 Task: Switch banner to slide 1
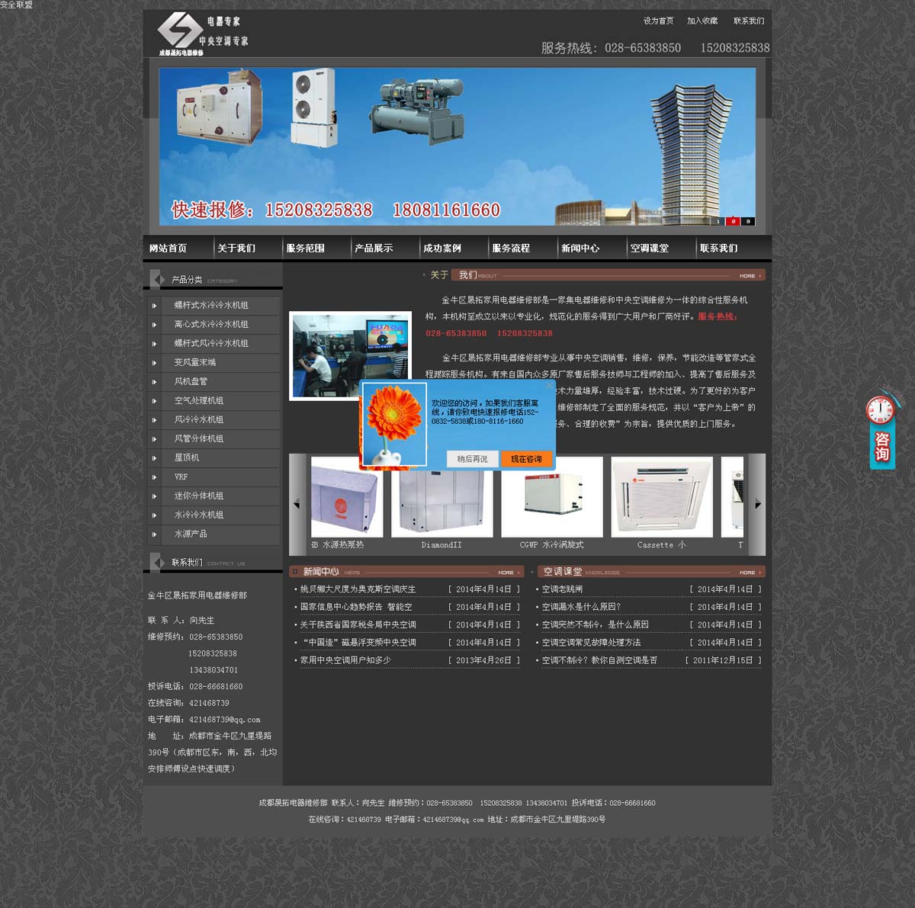point(718,221)
